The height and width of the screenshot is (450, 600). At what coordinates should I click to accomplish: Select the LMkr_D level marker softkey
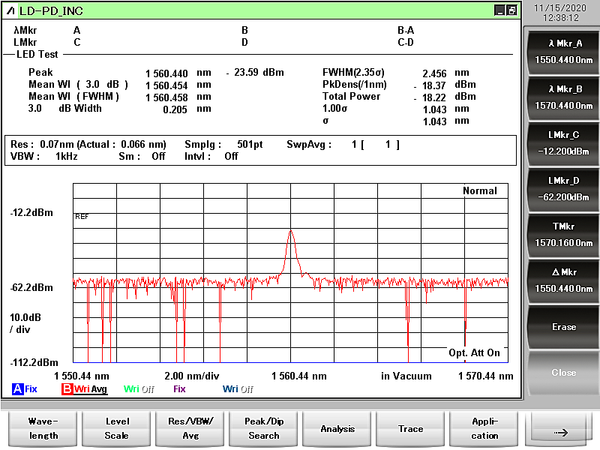coord(564,189)
